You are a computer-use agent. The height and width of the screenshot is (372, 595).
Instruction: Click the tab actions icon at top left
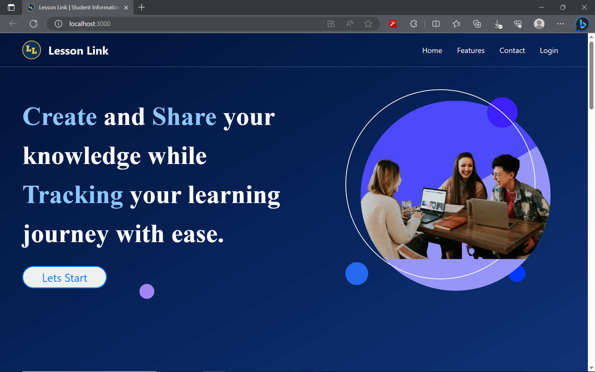coord(11,7)
